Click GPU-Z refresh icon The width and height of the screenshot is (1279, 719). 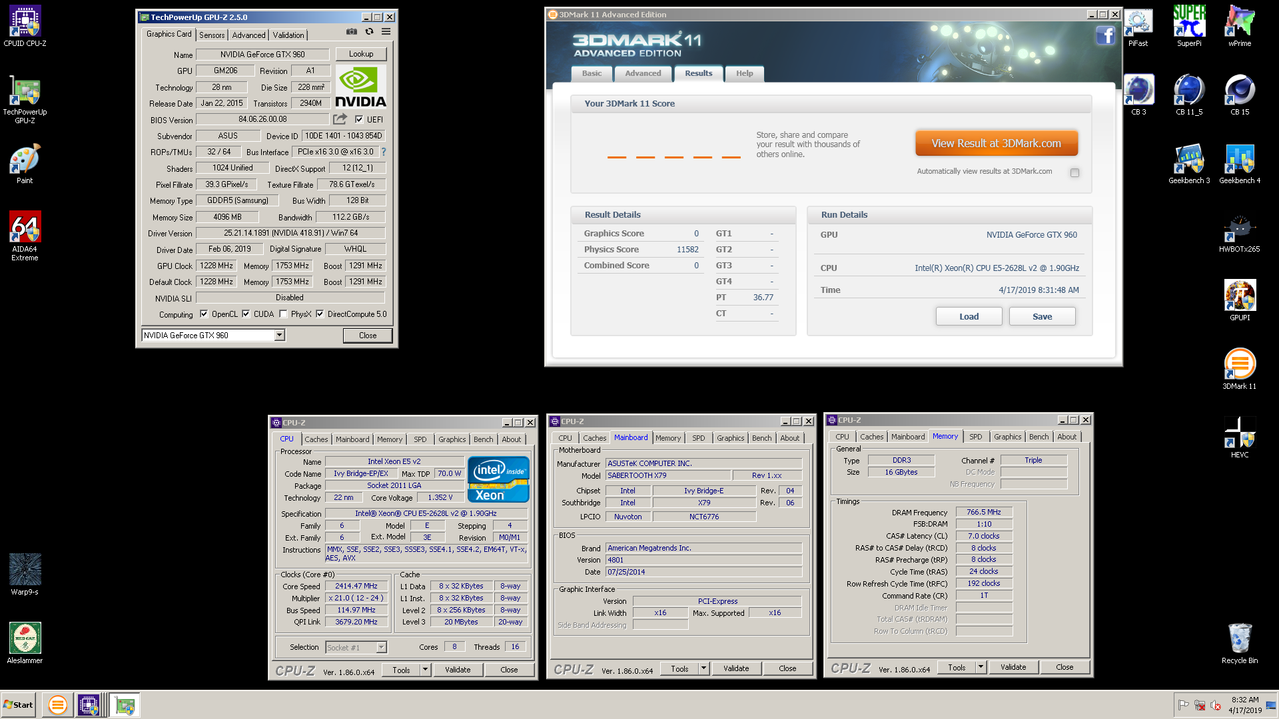click(x=369, y=31)
